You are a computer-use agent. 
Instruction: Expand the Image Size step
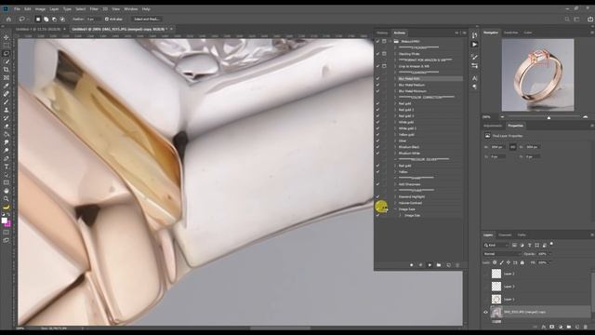[x=401, y=215]
